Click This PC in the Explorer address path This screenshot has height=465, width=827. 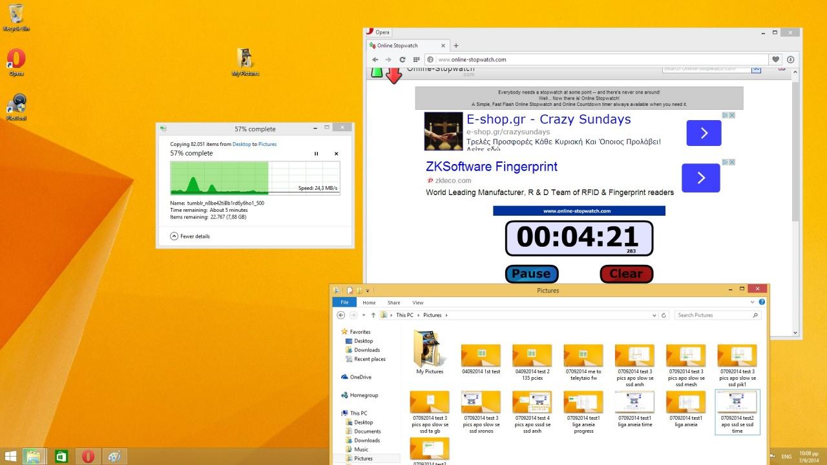pos(404,315)
